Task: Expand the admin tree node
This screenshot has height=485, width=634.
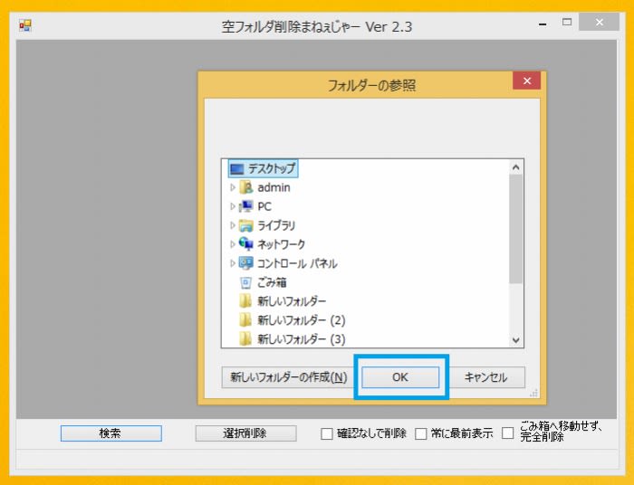Action: (x=233, y=187)
